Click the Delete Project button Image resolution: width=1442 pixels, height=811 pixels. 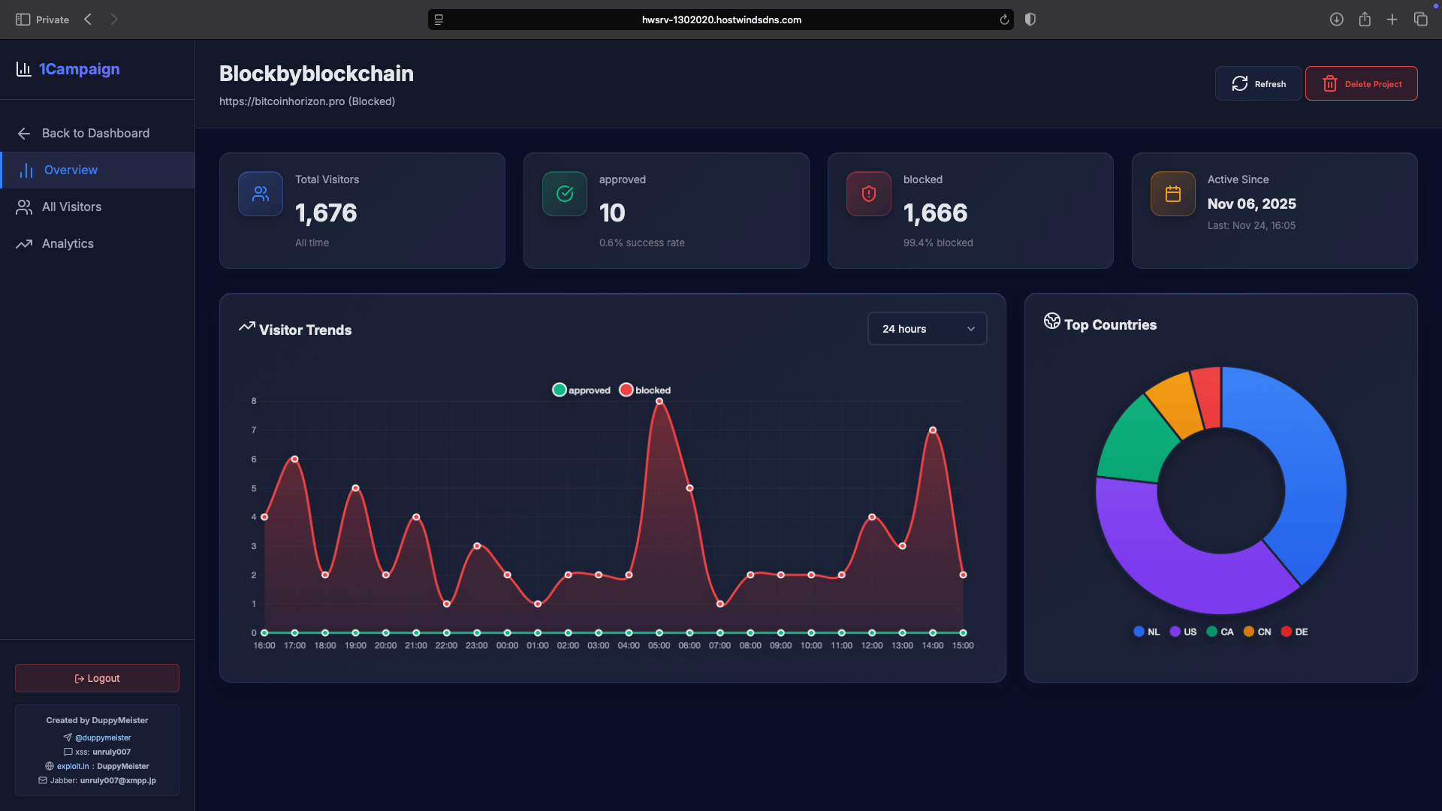click(1361, 83)
